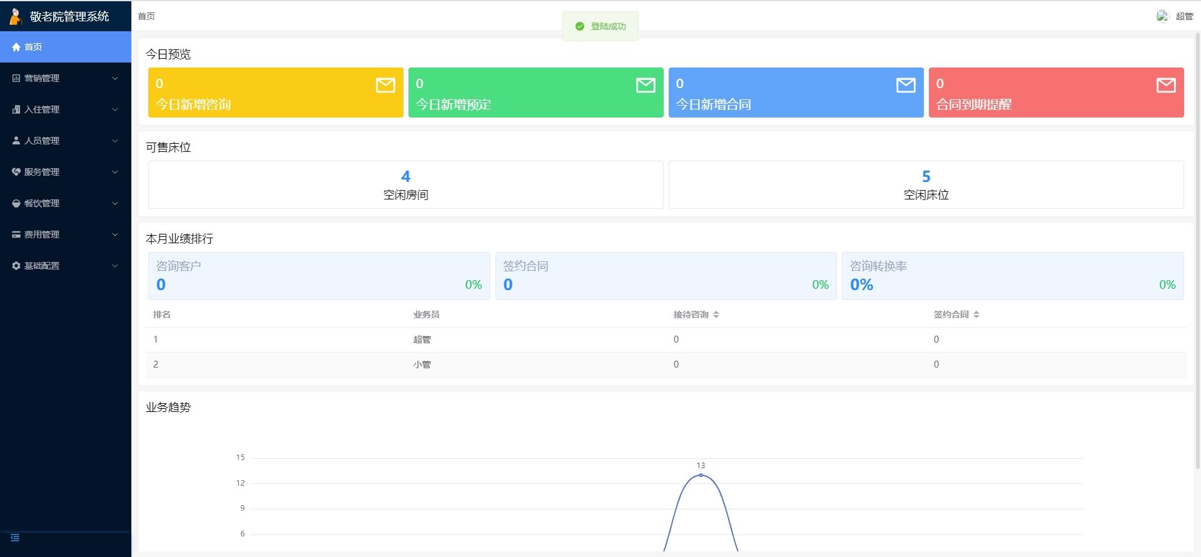This screenshot has width=1201, height=557.
Task: Click the 空闲房间 count card
Action: [405, 184]
